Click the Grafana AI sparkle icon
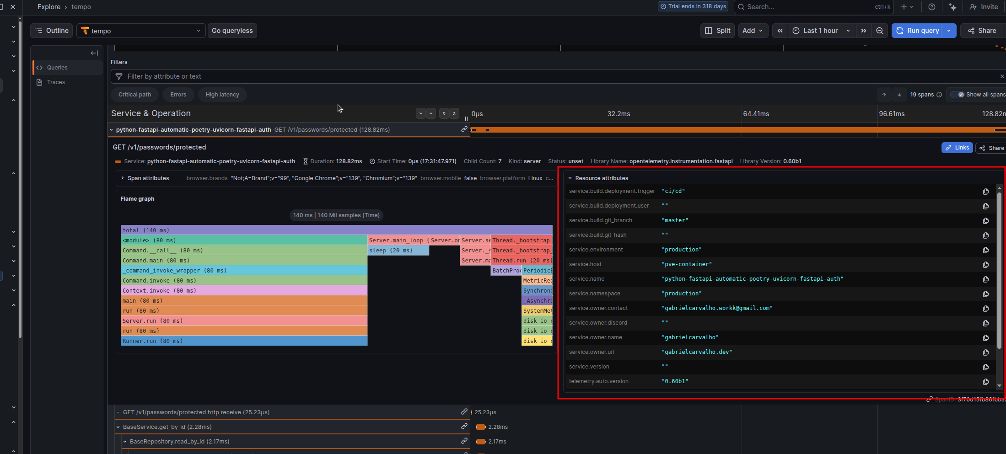 [952, 7]
